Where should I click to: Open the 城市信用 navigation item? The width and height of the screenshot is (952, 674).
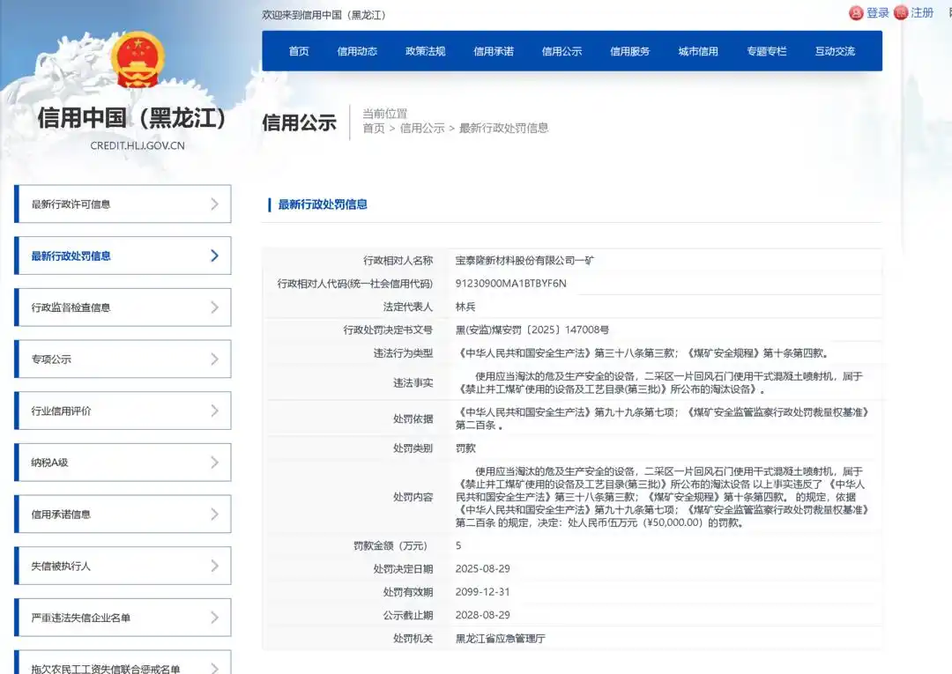[697, 50]
